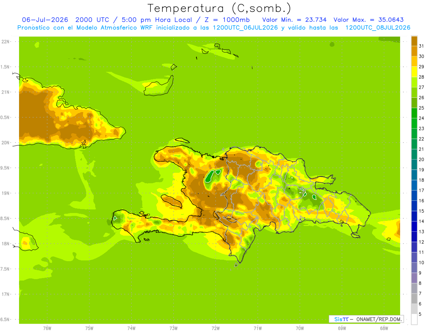This screenshot has height=333, width=431.
Task: Click the "20N" latitude label
Action: coord(5,143)
